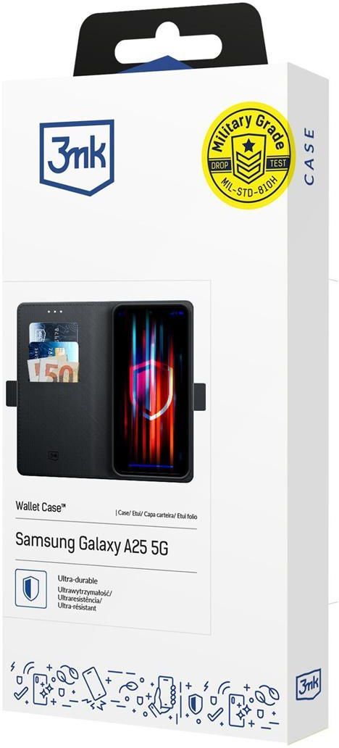
Task: Click the large blue 3mk shield logo
Action: (x=77, y=157)
